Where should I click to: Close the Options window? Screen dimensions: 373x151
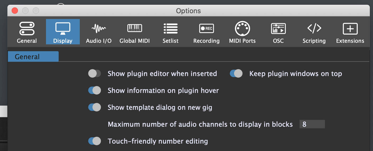point(15,11)
